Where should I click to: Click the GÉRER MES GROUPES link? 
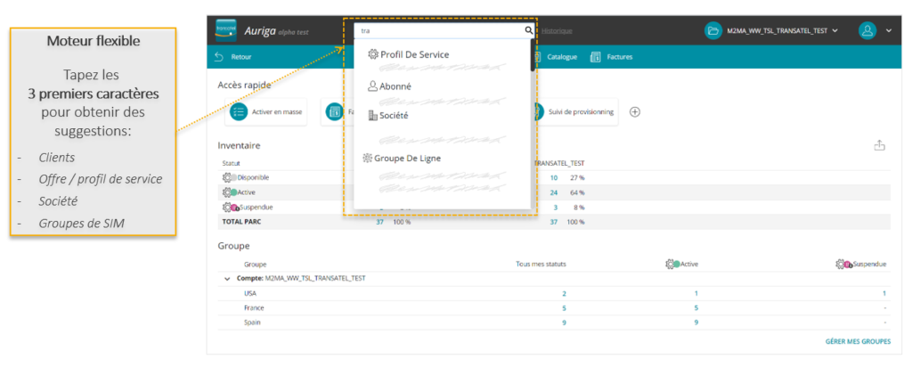(858, 340)
